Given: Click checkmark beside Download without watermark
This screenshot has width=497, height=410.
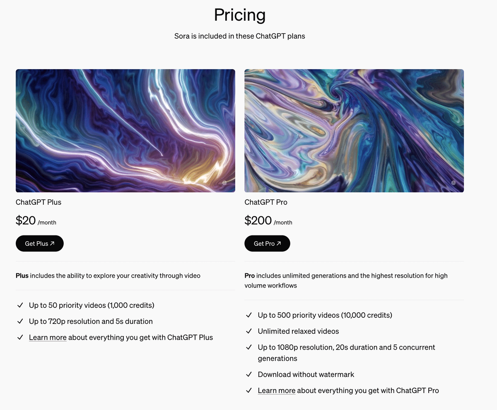Looking at the screenshot, I should (249, 374).
